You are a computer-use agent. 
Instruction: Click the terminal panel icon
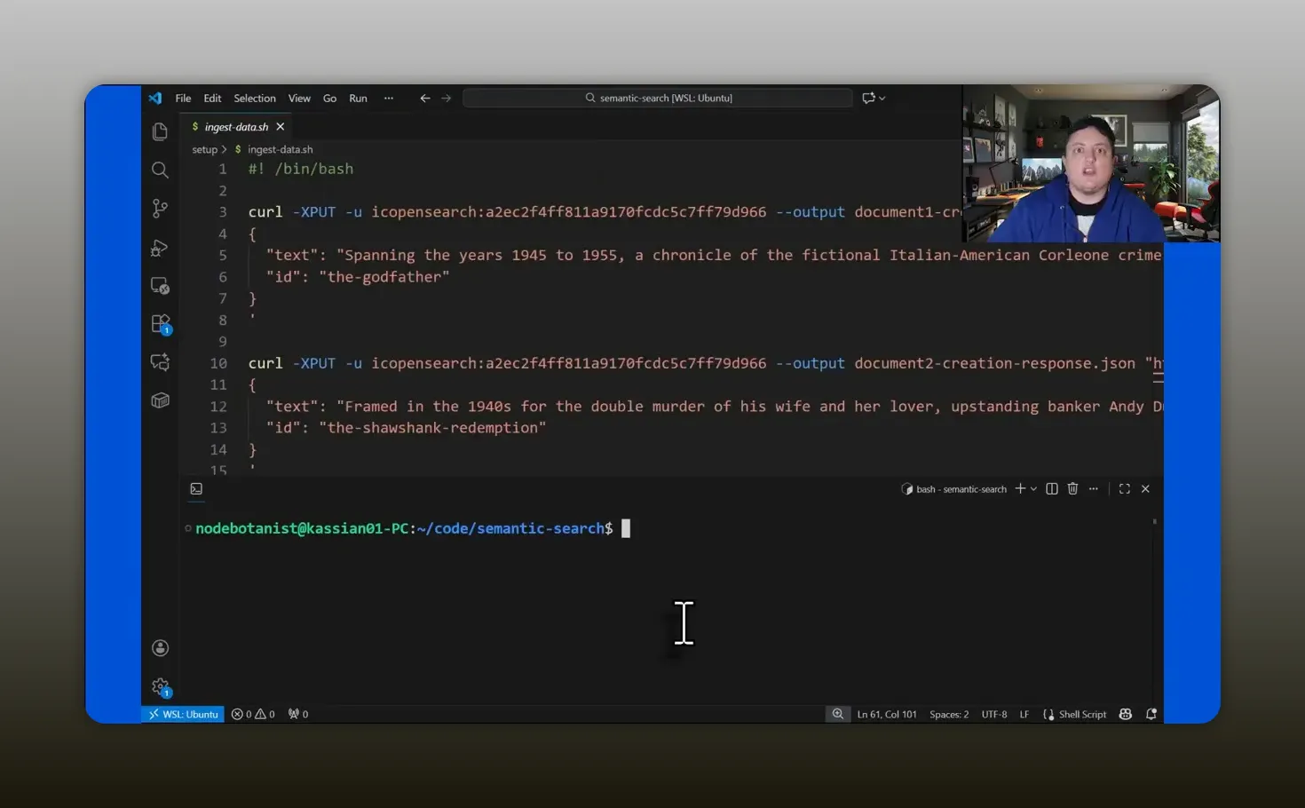tap(196, 489)
